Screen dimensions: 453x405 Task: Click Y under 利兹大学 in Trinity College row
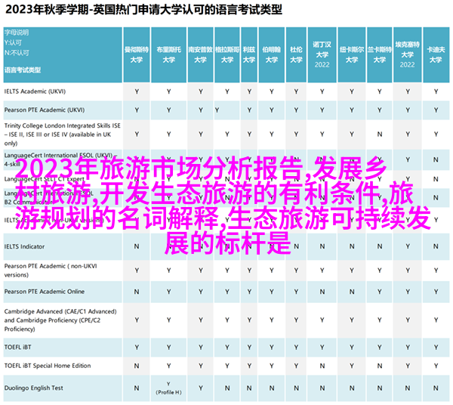pos(249,134)
